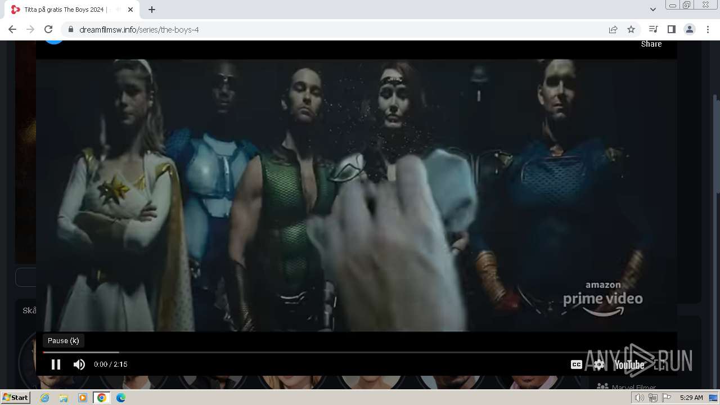720x405 pixels.
Task: Open the Windows Start menu
Action: 15,398
